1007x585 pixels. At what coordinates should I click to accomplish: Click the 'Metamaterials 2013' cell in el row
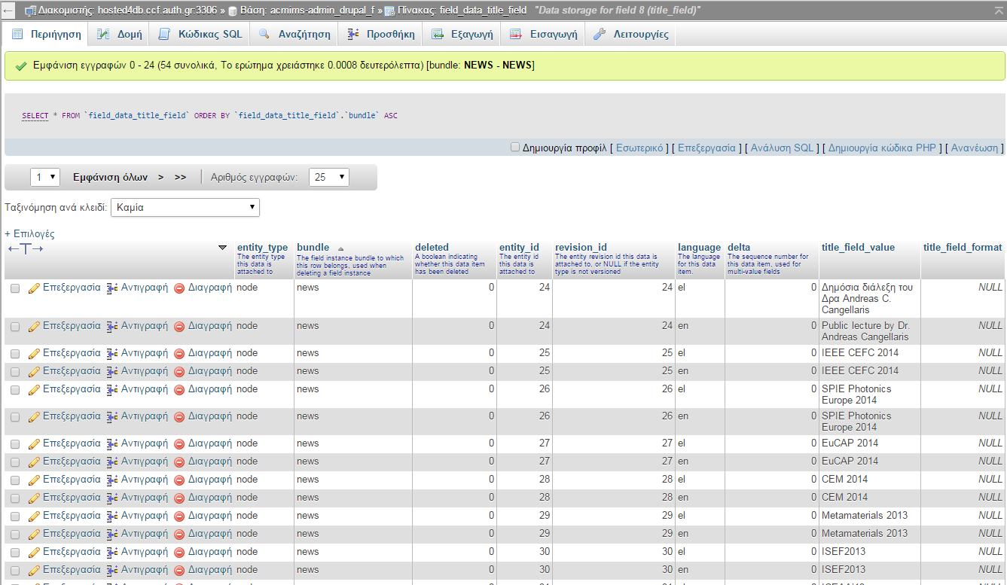tap(869, 516)
